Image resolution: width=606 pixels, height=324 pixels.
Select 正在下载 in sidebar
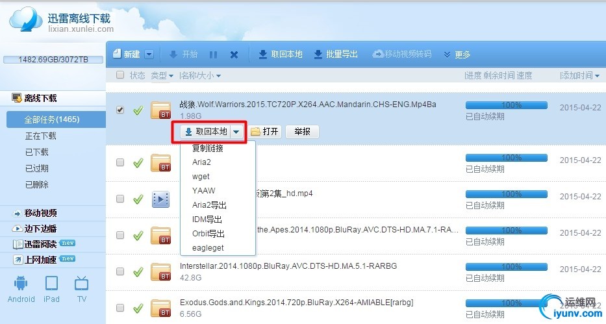pos(40,136)
